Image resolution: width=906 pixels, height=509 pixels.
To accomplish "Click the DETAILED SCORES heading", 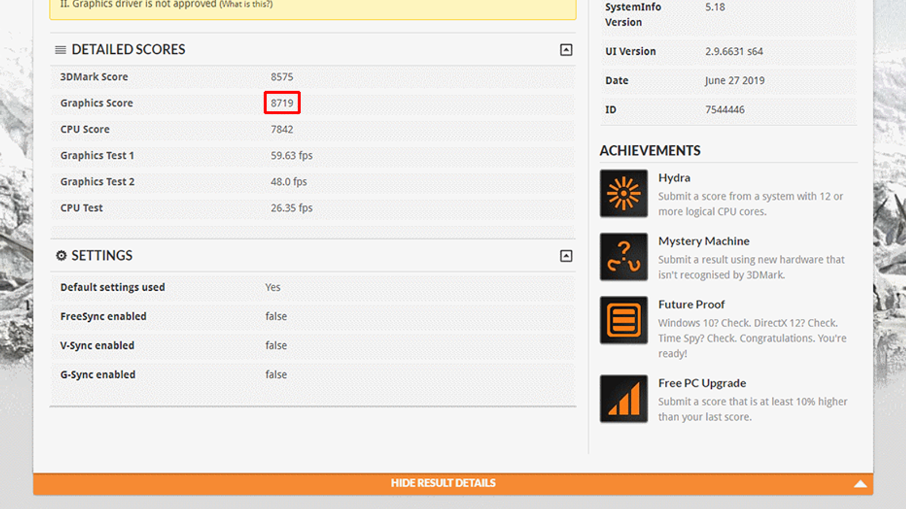I will [129, 50].
